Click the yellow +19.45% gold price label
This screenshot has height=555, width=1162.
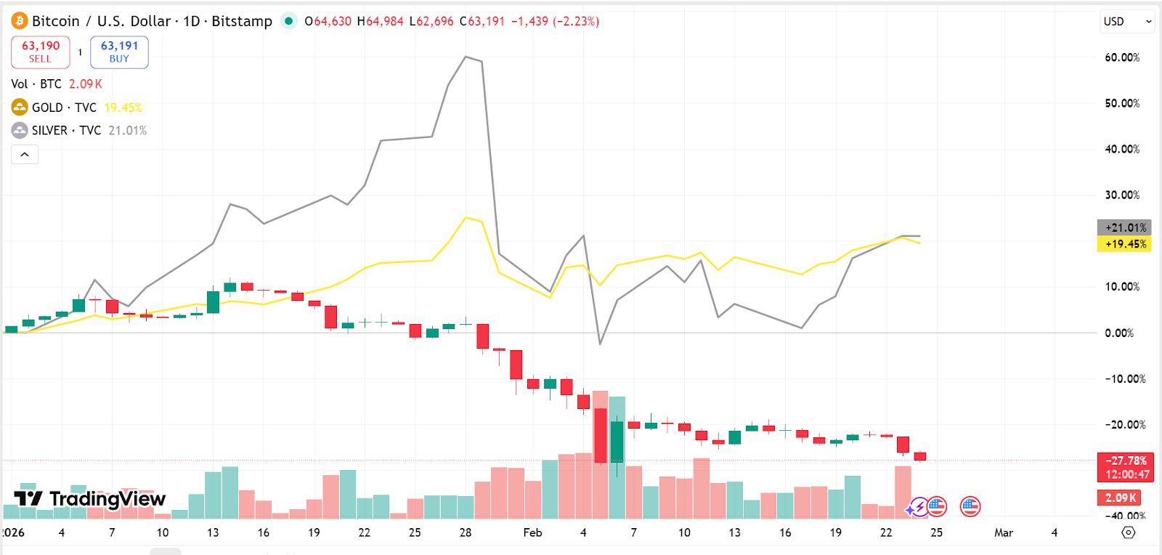pyautogui.click(x=1124, y=244)
